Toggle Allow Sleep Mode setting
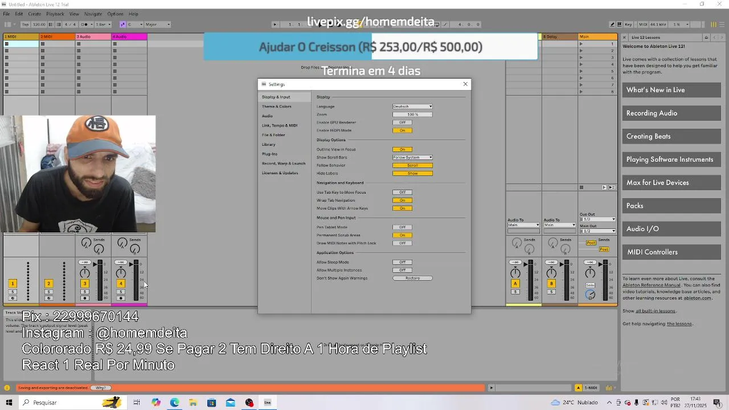 [402, 262]
